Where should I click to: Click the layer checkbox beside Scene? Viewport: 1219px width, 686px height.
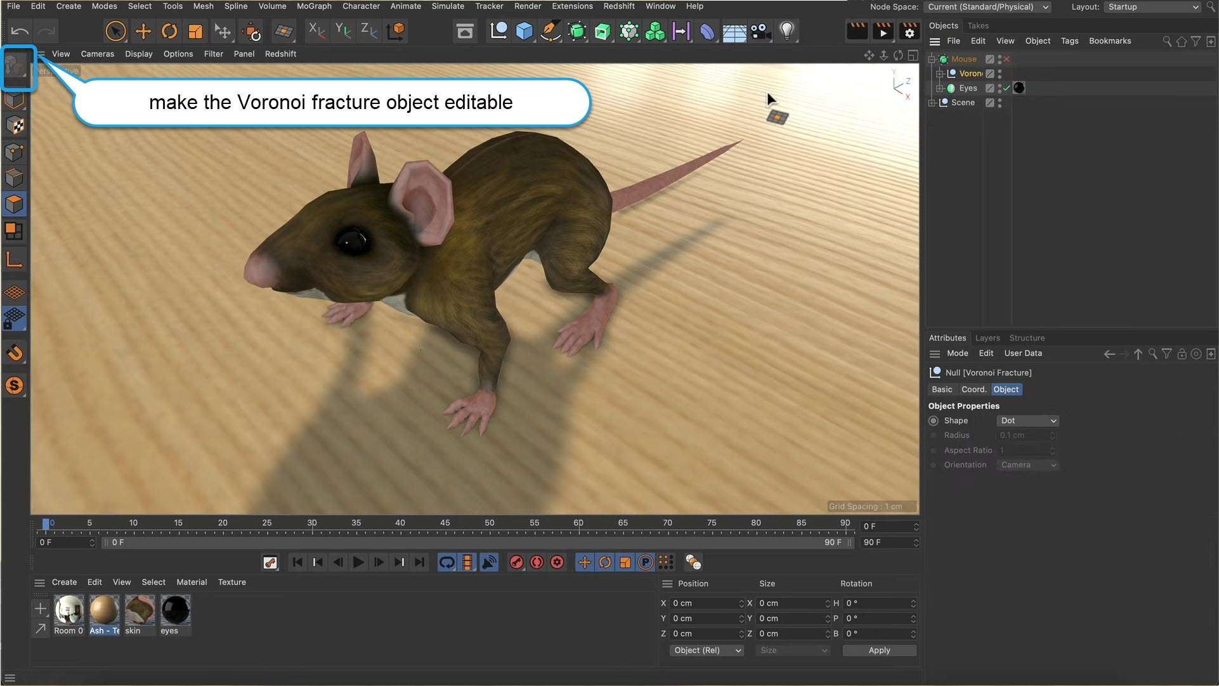tap(990, 103)
